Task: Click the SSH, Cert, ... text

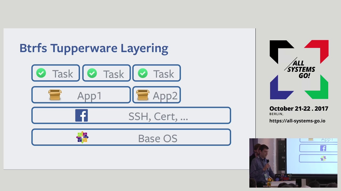Action: click(x=158, y=116)
